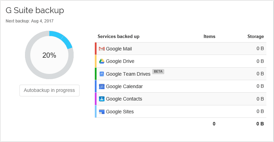The image size is (274, 142).
Task: Click the green Team Drives color bar
Action: point(96,74)
